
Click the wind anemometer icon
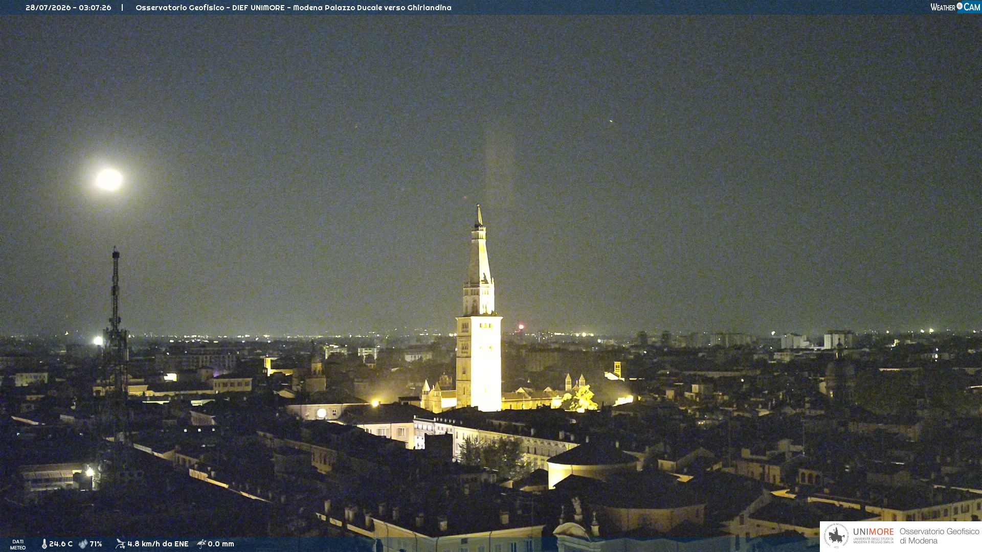pyautogui.click(x=120, y=544)
